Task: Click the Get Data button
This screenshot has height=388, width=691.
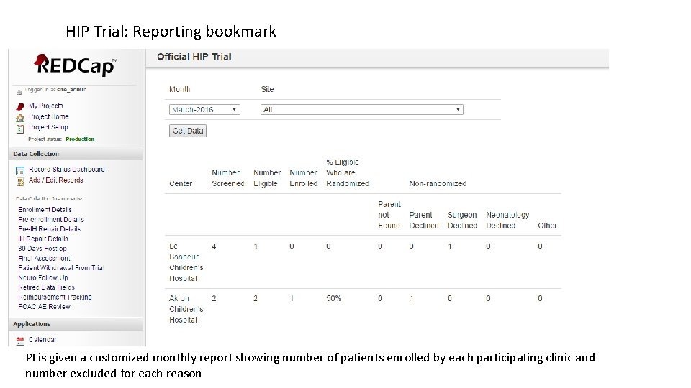Action: 188,131
